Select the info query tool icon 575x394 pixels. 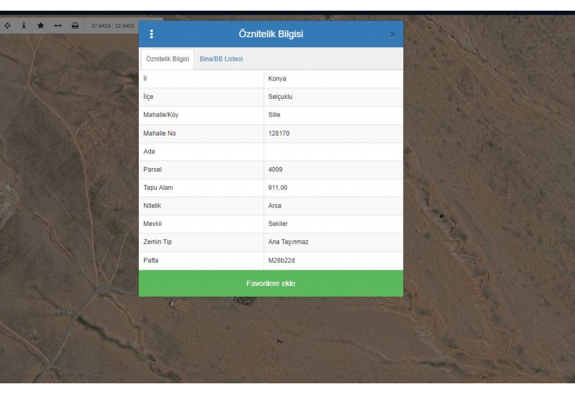pos(24,25)
